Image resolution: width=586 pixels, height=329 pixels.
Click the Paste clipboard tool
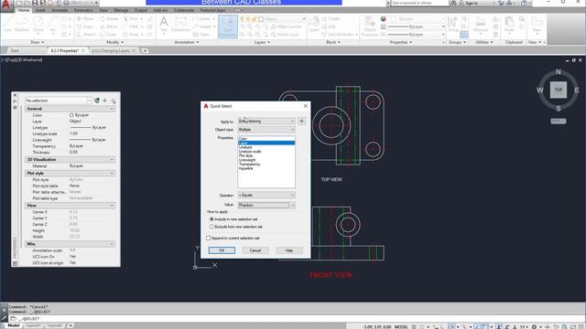509,25
